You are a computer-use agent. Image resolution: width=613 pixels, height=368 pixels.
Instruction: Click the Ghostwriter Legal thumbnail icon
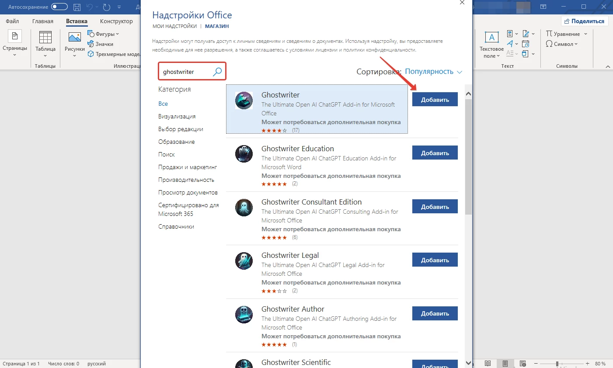tap(244, 261)
